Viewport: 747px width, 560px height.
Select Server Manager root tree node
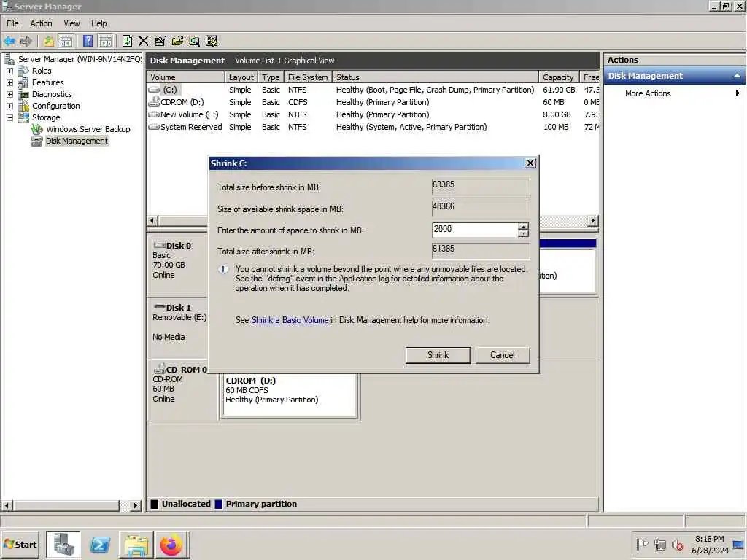[80, 59]
